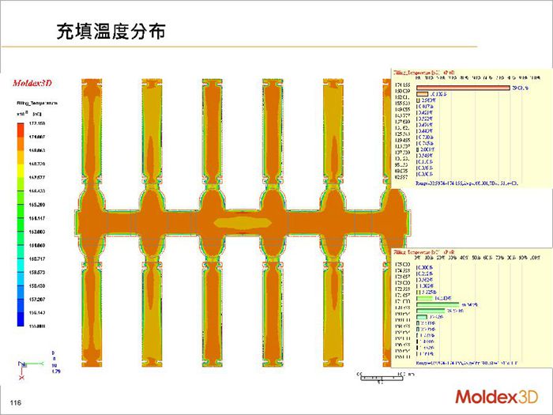Select the dark blue bottom legend segment

21,319
